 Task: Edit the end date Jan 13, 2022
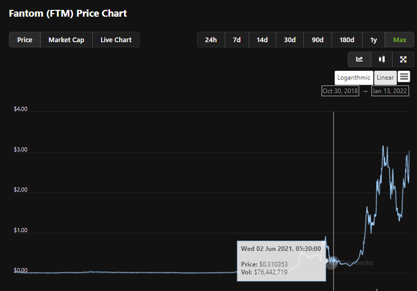tap(390, 91)
